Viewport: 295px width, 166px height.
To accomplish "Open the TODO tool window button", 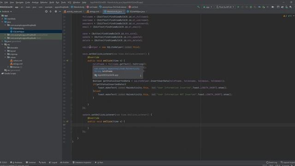I will click(x=4, y=162).
